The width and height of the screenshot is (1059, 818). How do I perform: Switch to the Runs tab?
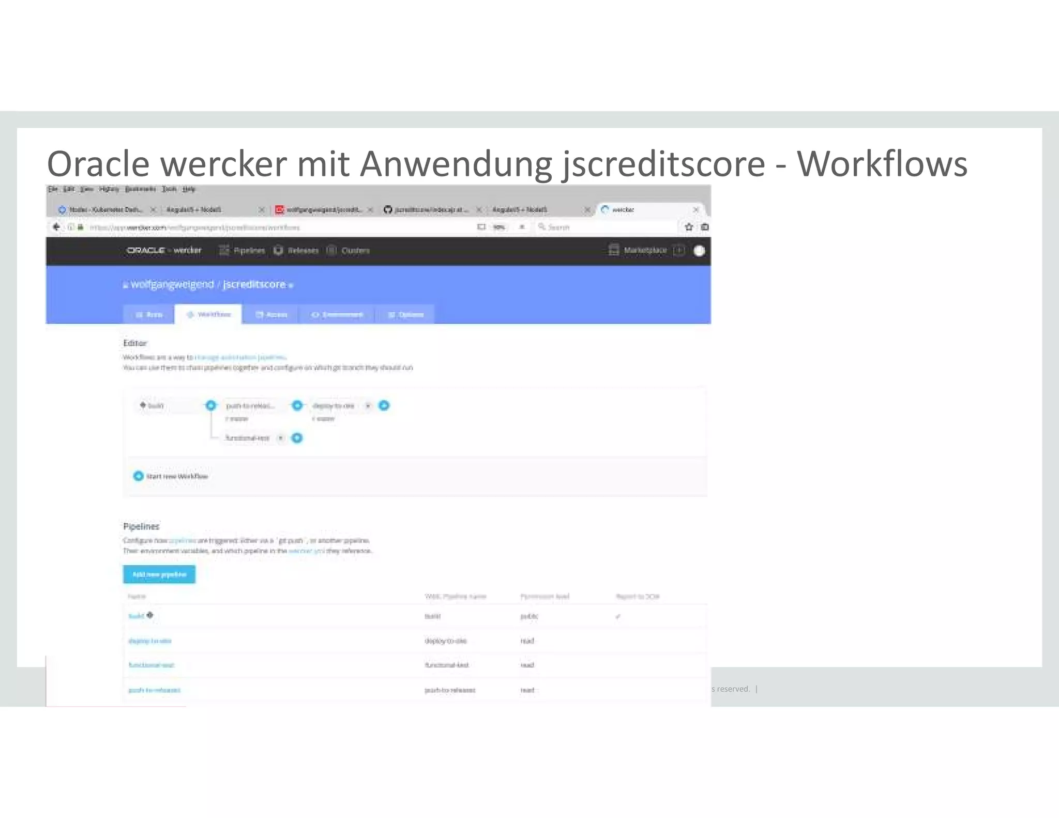tap(149, 314)
